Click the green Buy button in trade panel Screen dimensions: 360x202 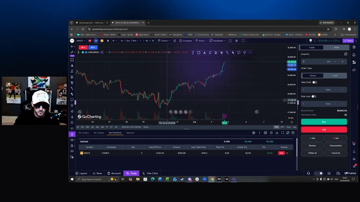[324, 122]
